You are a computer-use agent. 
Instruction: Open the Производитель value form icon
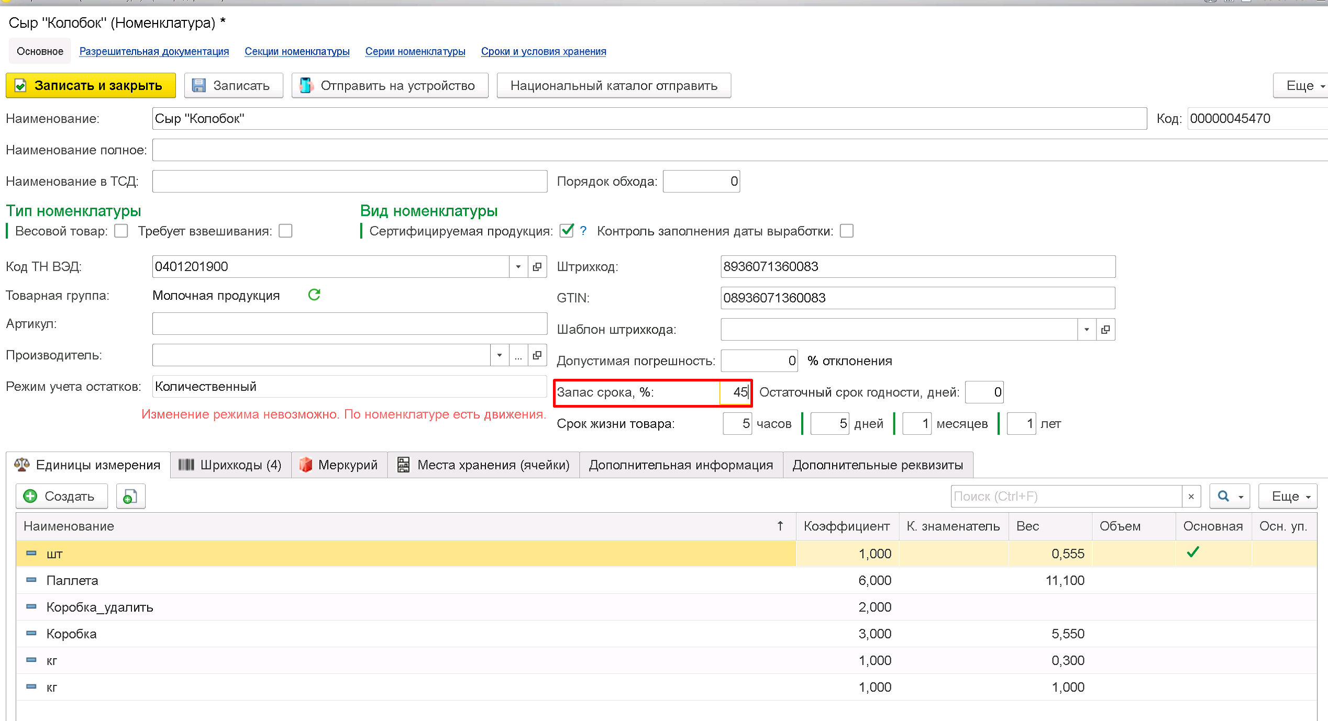click(x=537, y=355)
